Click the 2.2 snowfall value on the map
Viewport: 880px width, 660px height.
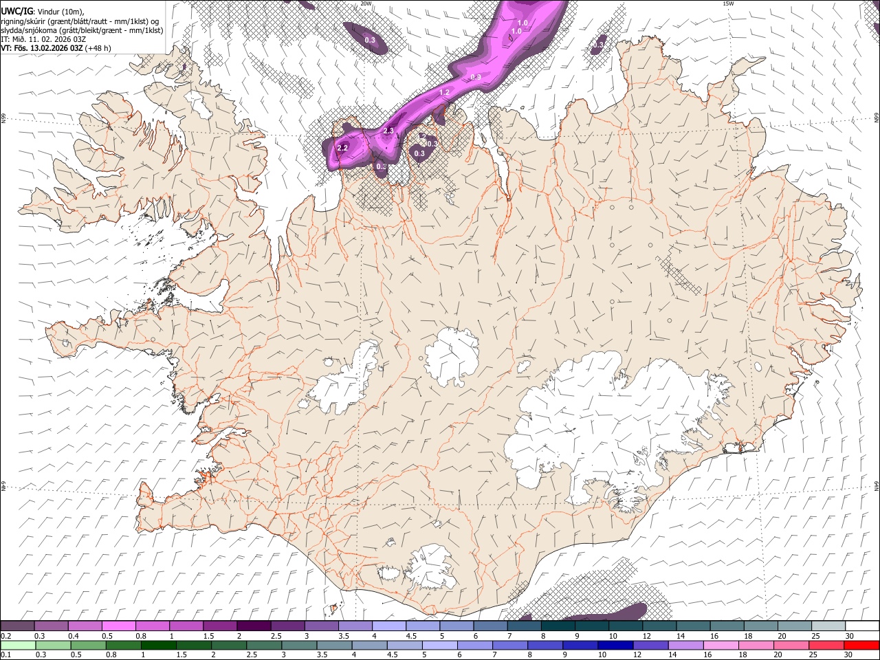(343, 148)
